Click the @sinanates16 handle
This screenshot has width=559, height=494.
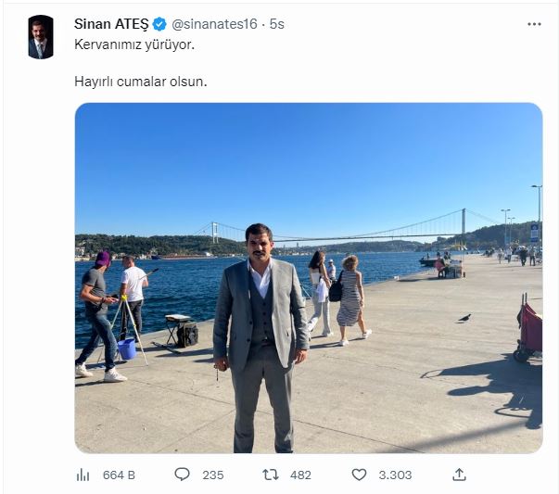[214, 25]
